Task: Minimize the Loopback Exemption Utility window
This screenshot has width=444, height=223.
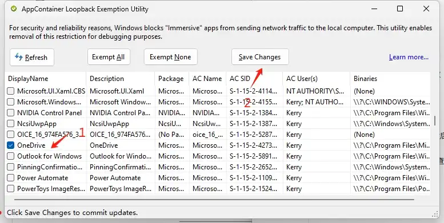Action: coord(374,9)
